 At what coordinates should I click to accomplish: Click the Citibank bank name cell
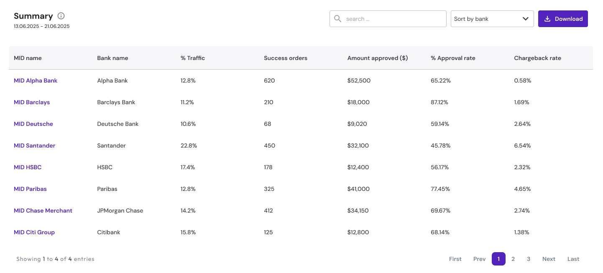click(109, 232)
